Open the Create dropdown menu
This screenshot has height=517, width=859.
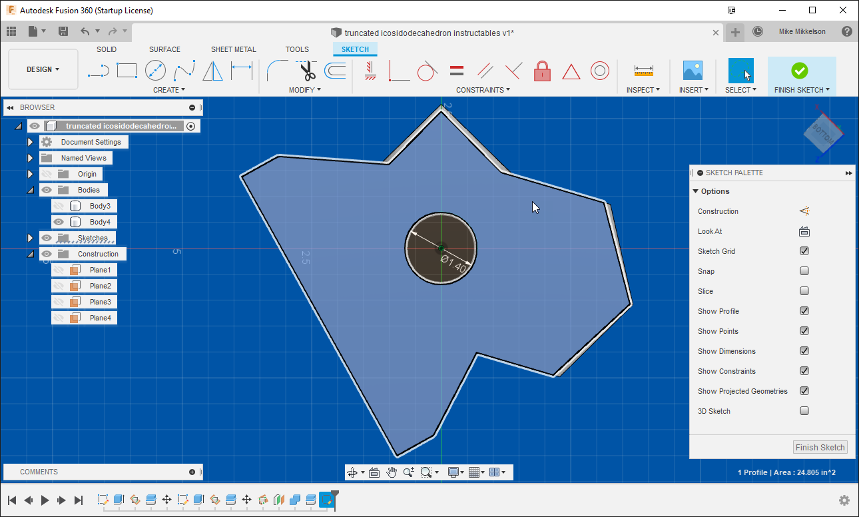pos(169,90)
